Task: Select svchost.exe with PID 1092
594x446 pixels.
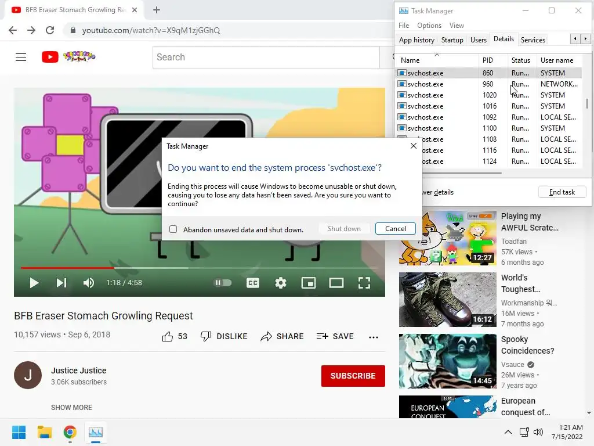Action: click(x=488, y=117)
